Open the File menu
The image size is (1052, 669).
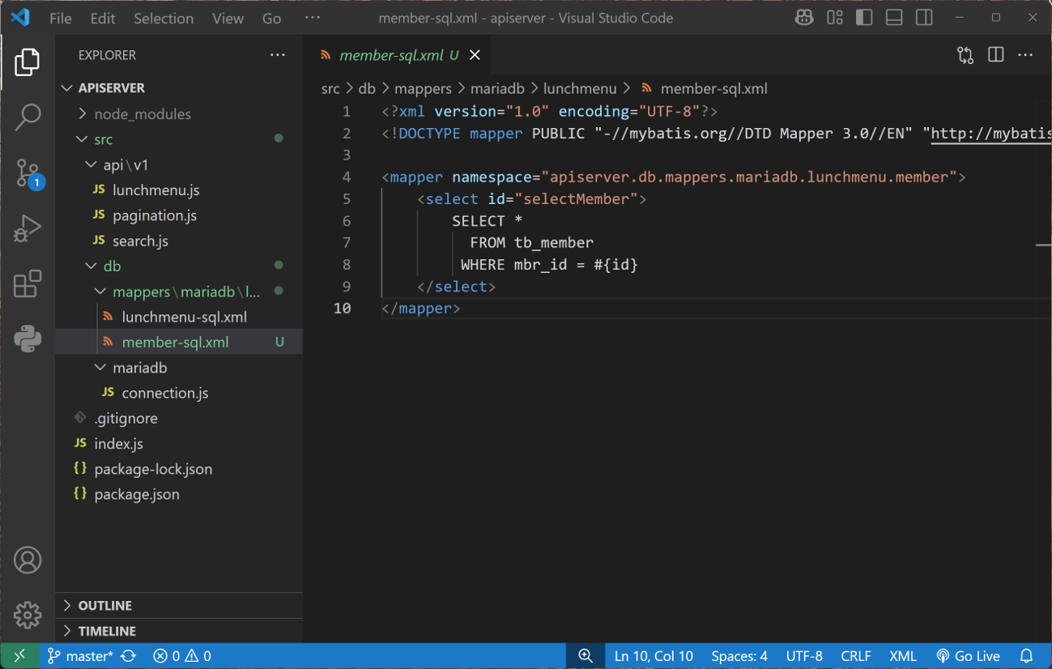coord(61,18)
